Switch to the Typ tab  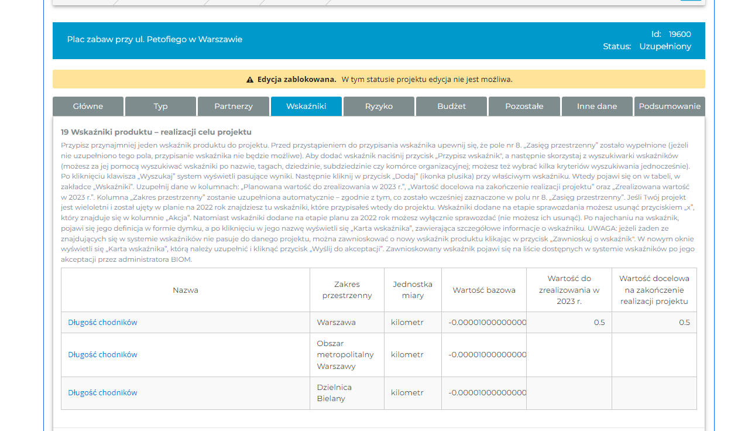(x=160, y=107)
